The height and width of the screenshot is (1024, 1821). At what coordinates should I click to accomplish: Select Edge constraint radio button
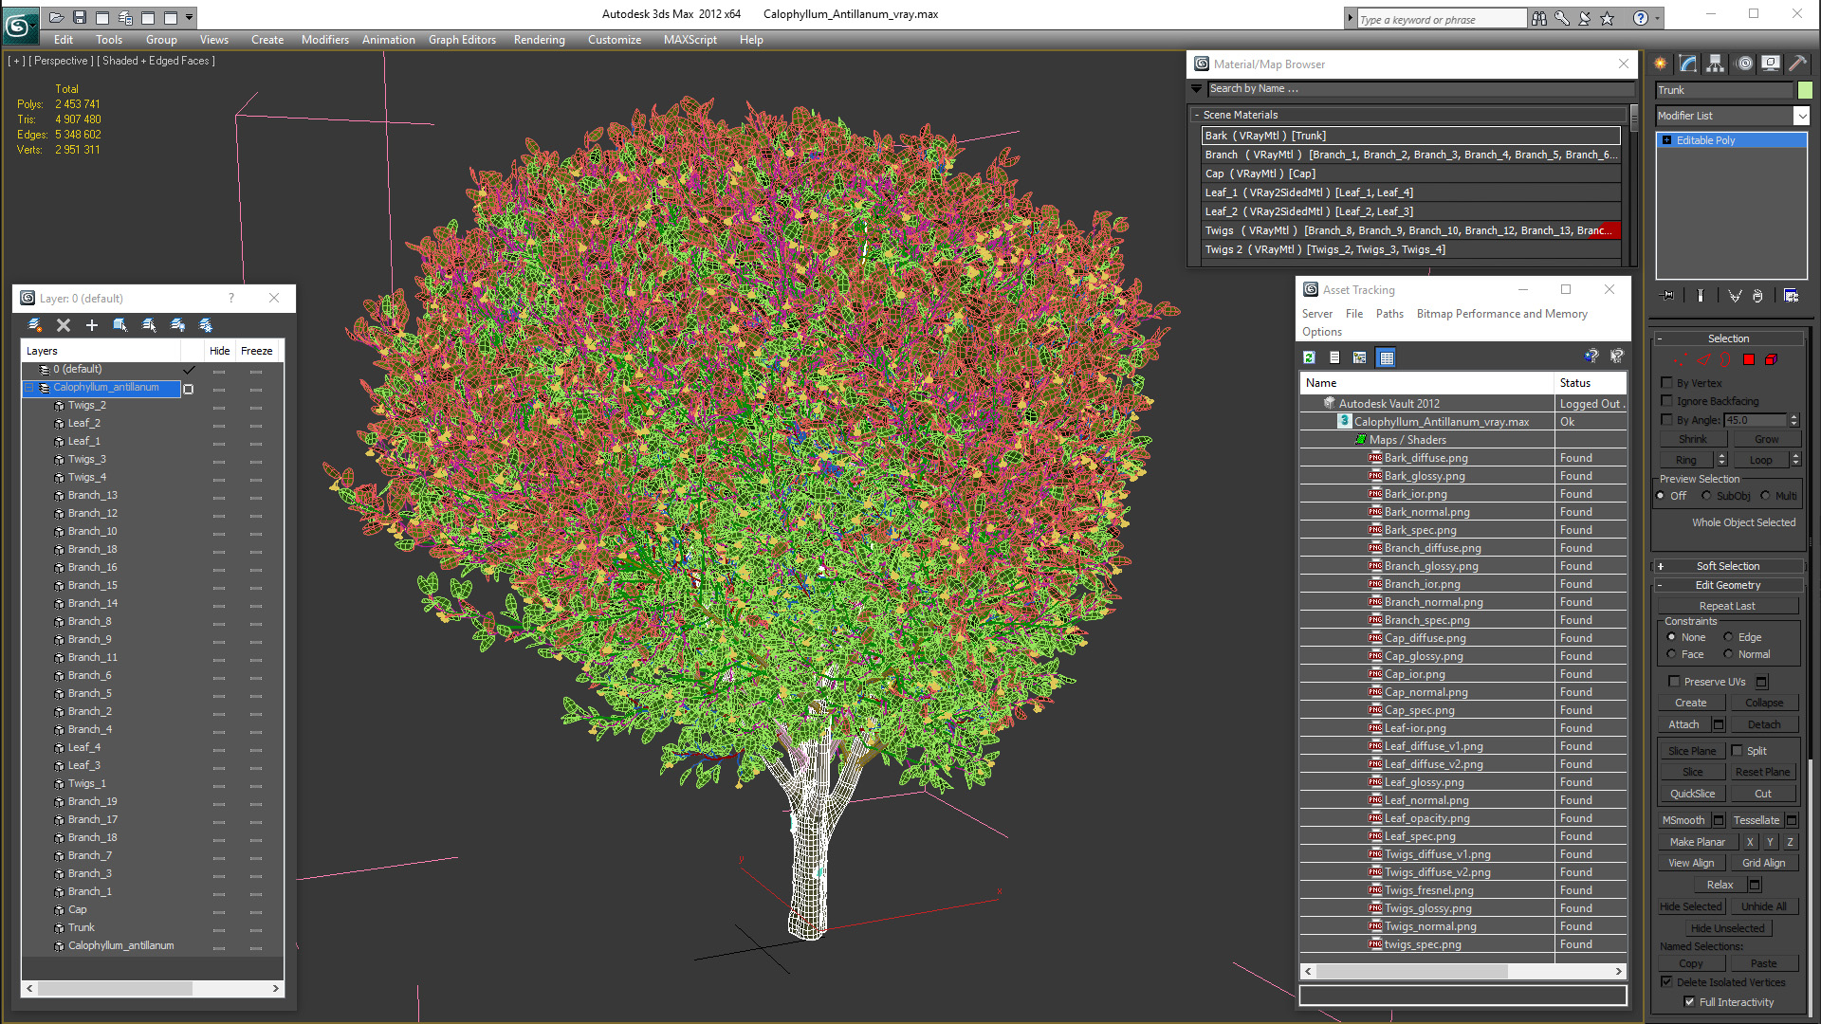tap(1728, 637)
